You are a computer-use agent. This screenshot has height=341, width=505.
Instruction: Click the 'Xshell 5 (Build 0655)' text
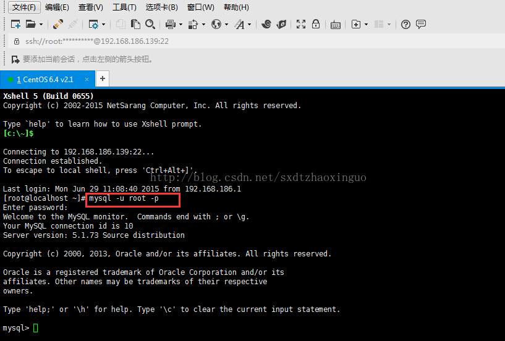pyautogui.click(x=48, y=96)
